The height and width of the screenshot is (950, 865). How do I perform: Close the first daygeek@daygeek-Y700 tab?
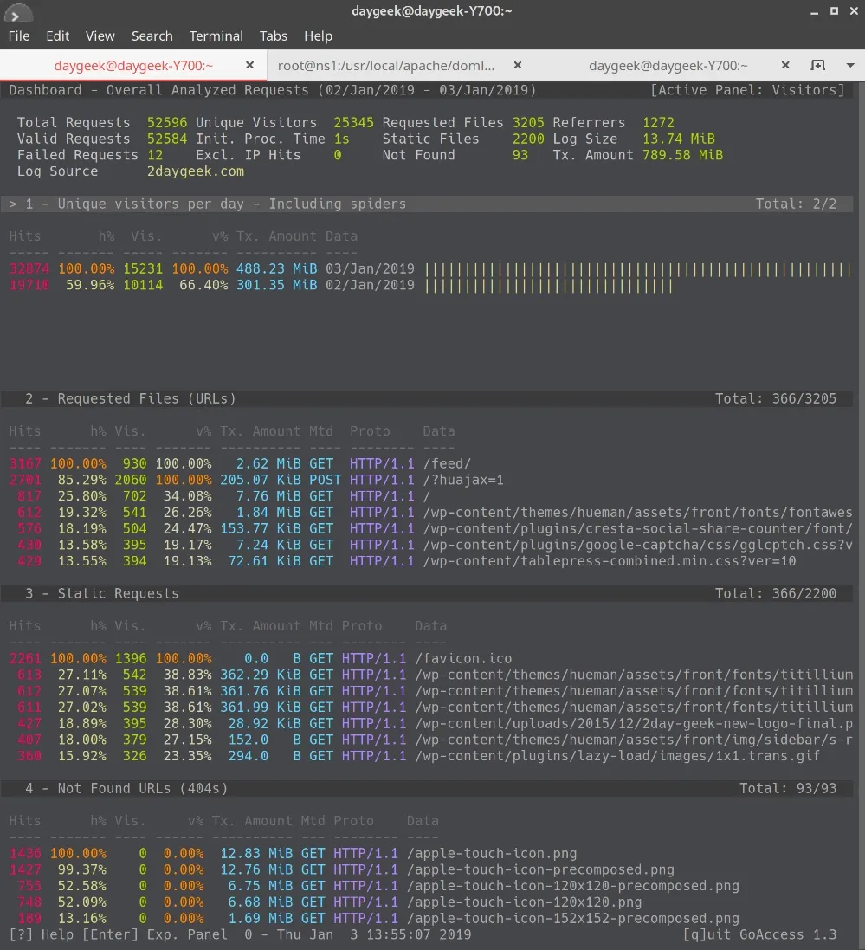click(250, 66)
